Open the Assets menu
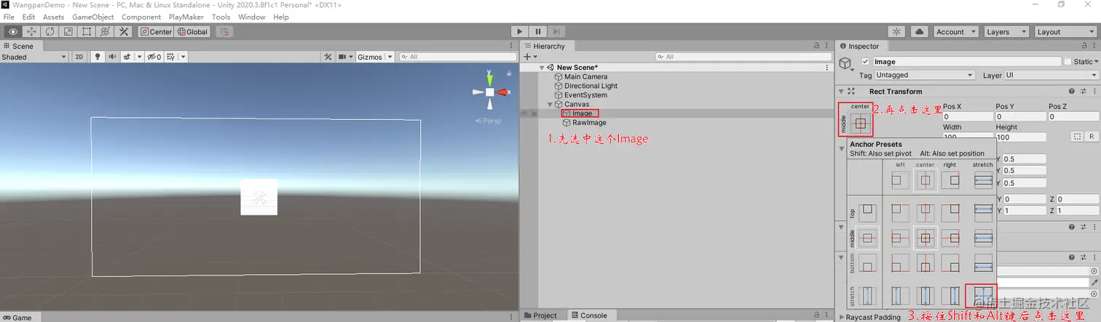 (53, 17)
